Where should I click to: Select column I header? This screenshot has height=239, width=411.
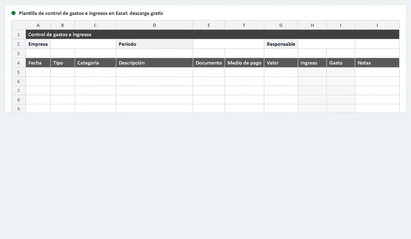pyautogui.click(x=341, y=25)
